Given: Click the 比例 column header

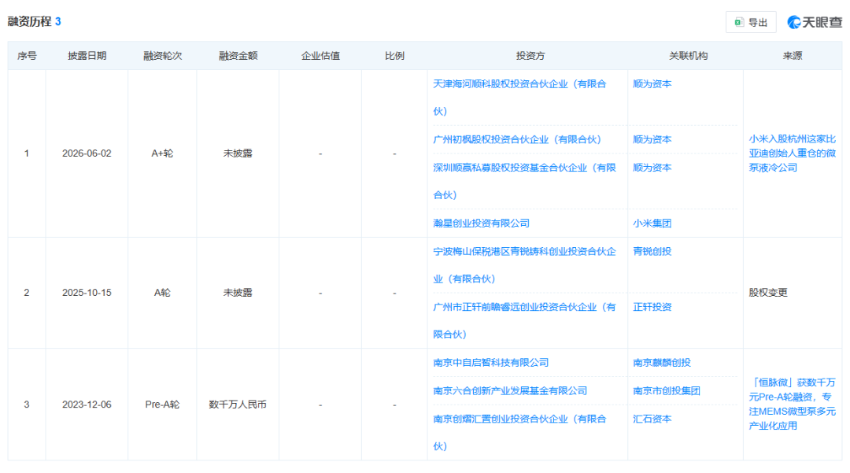Looking at the screenshot, I should tap(394, 56).
